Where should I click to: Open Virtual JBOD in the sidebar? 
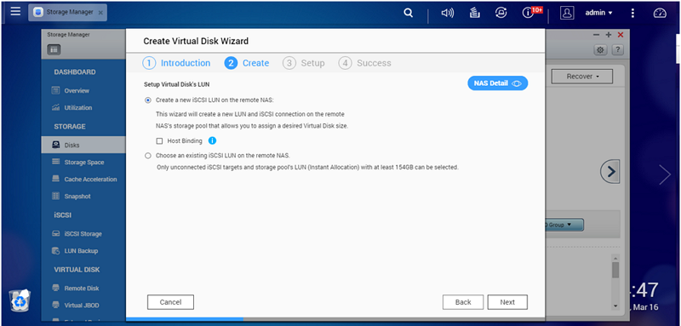pos(82,306)
